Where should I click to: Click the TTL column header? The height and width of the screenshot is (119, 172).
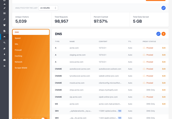pyautogui.click(x=130, y=41)
